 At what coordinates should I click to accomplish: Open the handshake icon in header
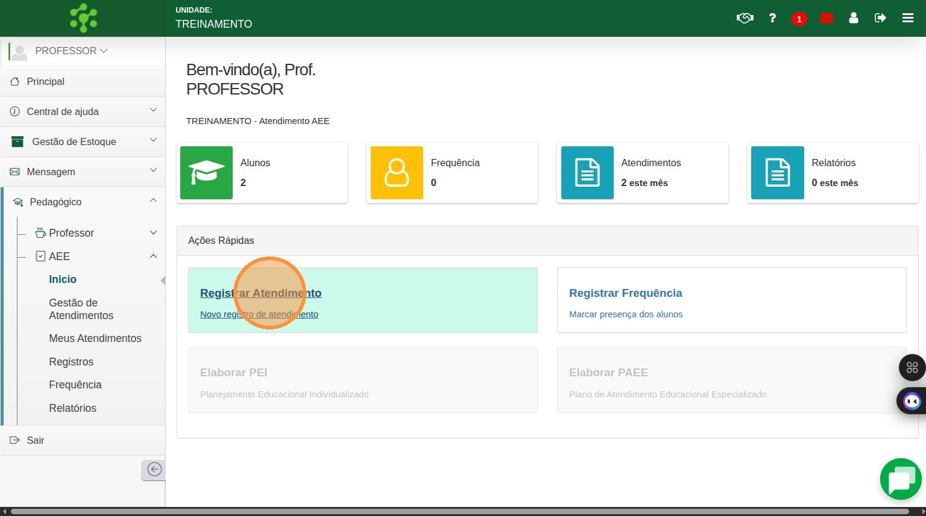(x=745, y=18)
